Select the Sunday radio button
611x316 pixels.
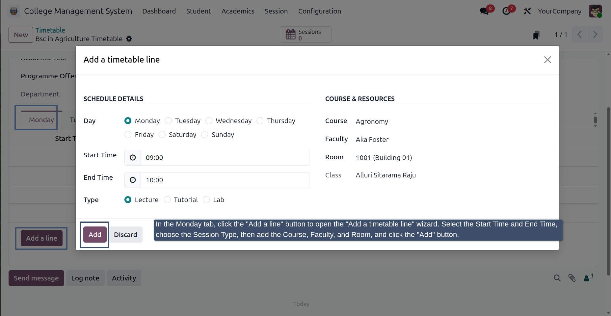coord(204,135)
